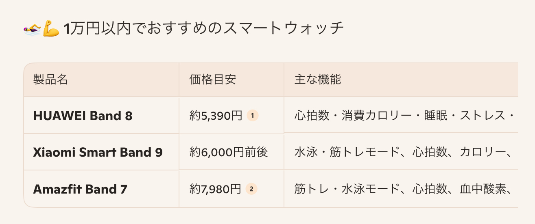This screenshot has width=535, height=224.
Task: Click the Xiaomi Smart Band 9 product name
Action: tap(98, 153)
